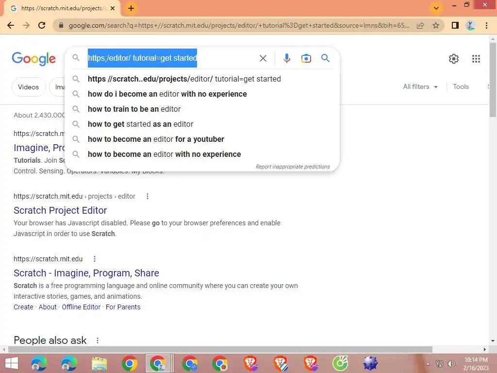Image resolution: width=497 pixels, height=373 pixels.
Task: Open People also ask options dots
Action: [x=97, y=340]
